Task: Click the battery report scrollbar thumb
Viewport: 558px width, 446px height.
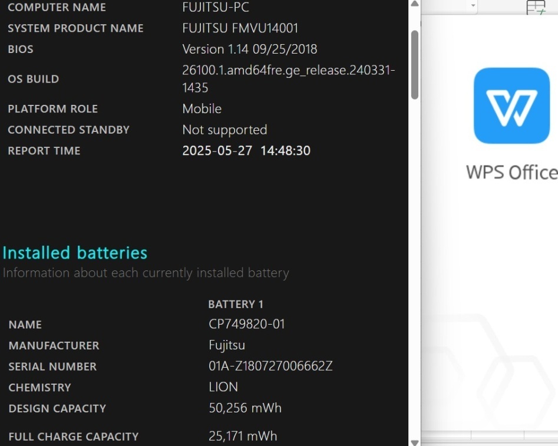Action: (x=415, y=65)
